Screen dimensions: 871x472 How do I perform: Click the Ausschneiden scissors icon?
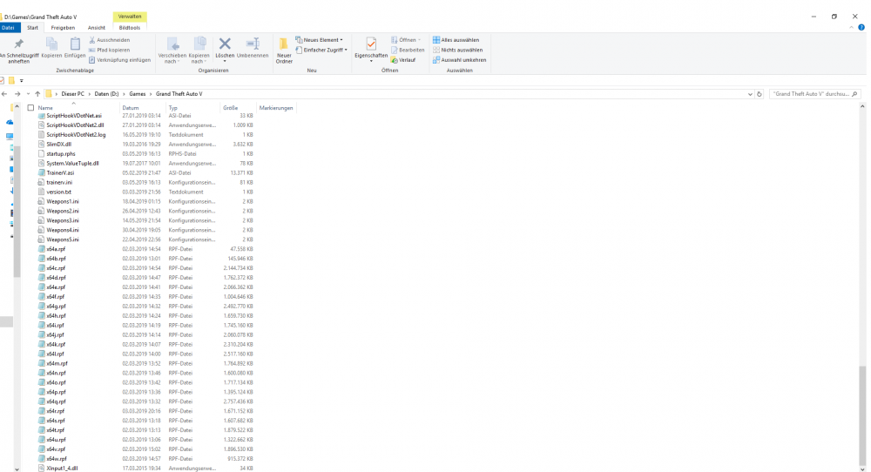click(92, 40)
